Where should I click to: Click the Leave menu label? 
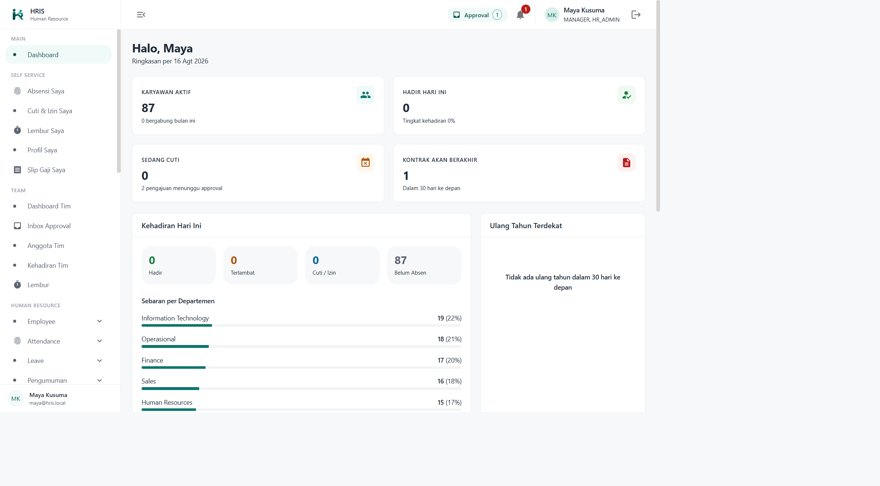pos(36,361)
